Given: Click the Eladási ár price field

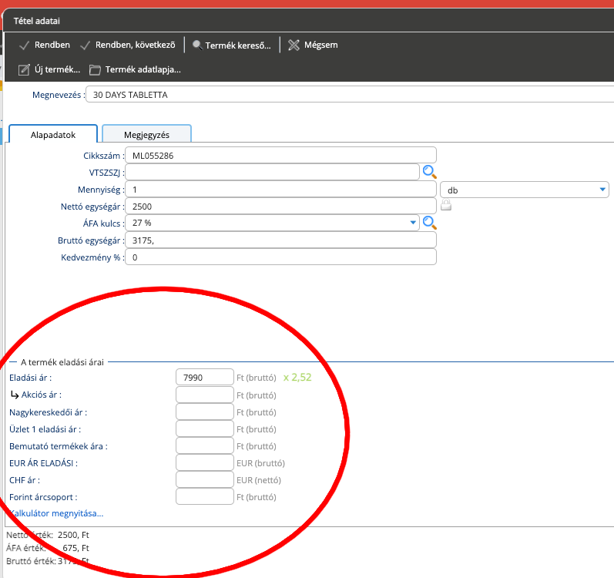Looking at the screenshot, I should click(x=205, y=377).
